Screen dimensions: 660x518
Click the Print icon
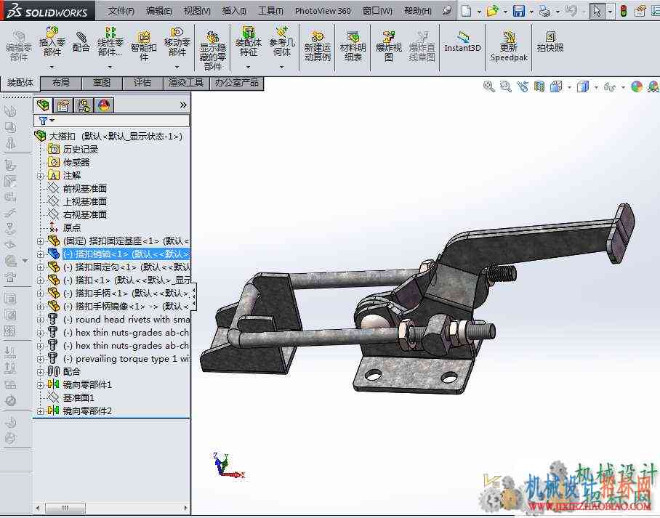[x=544, y=11]
